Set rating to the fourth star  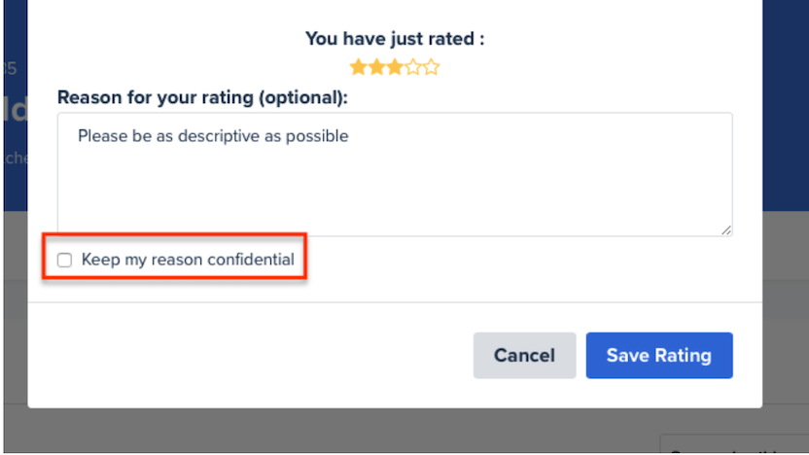(412, 67)
